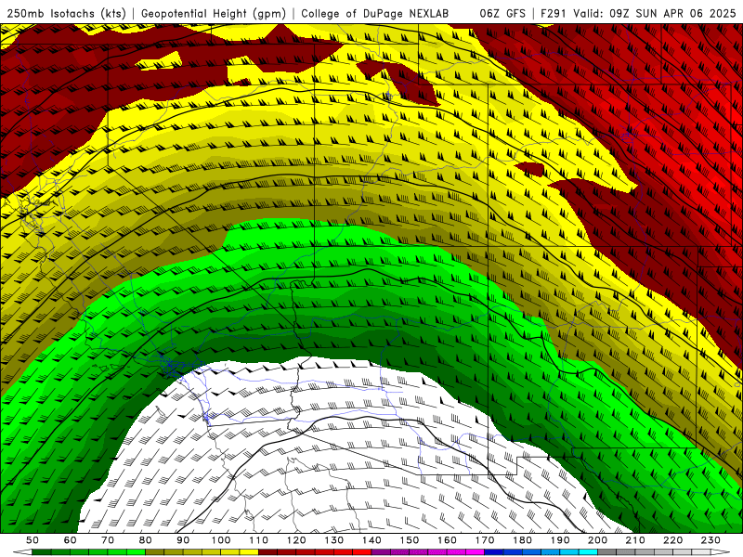Click the legend value 120
Image resolution: width=743 pixels, height=557 pixels.
click(296, 540)
